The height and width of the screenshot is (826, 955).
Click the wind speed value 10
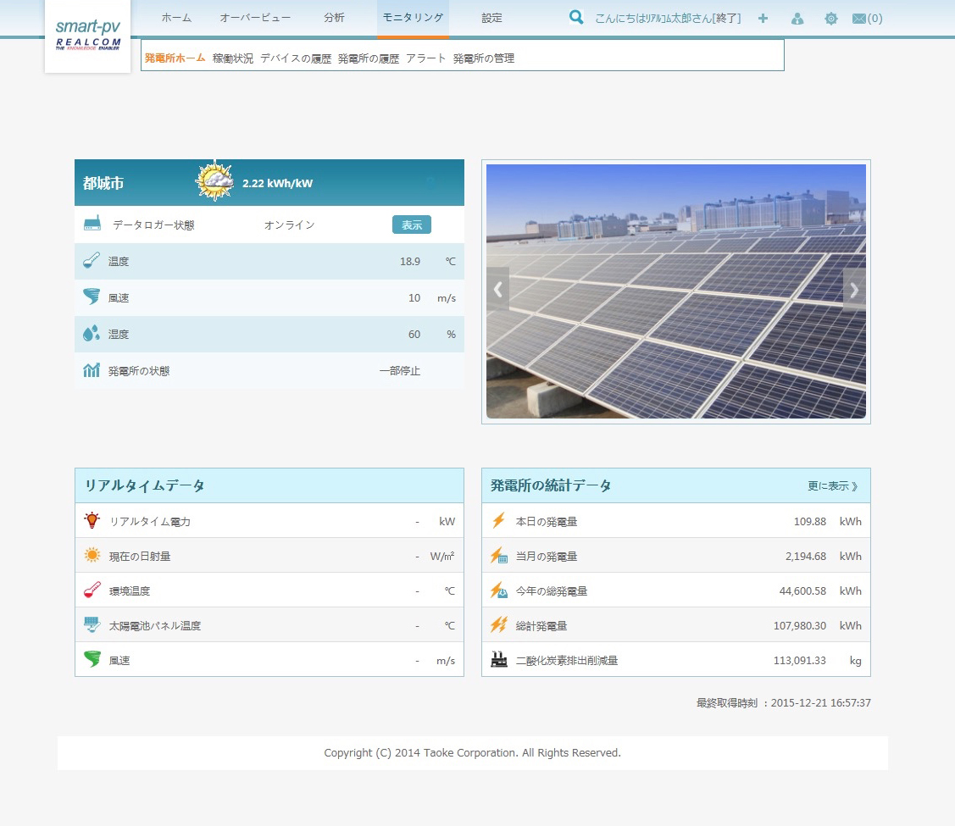[x=414, y=297]
